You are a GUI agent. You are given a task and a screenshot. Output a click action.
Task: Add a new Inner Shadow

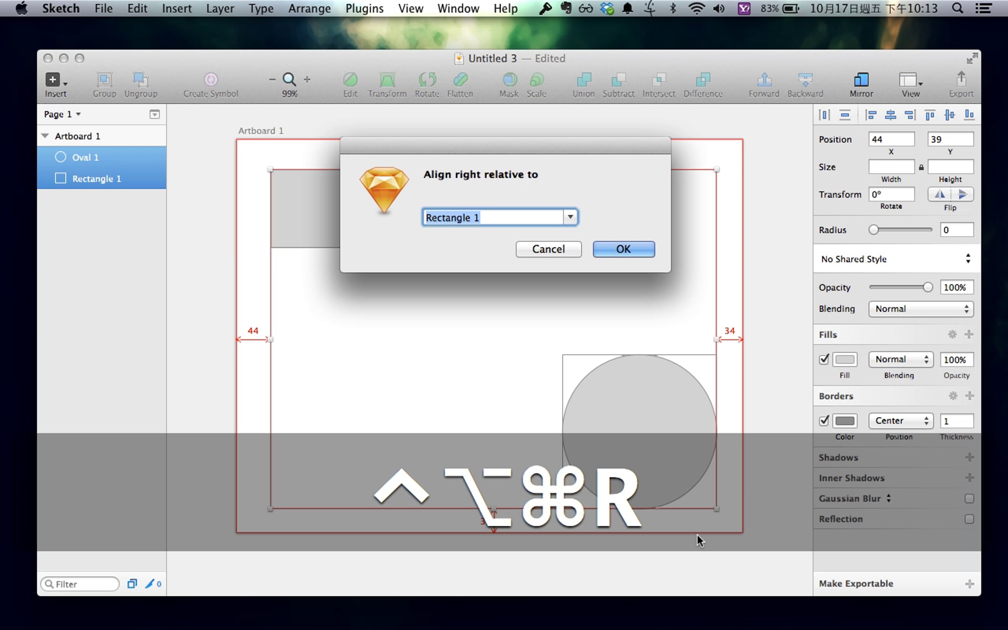click(x=969, y=478)
